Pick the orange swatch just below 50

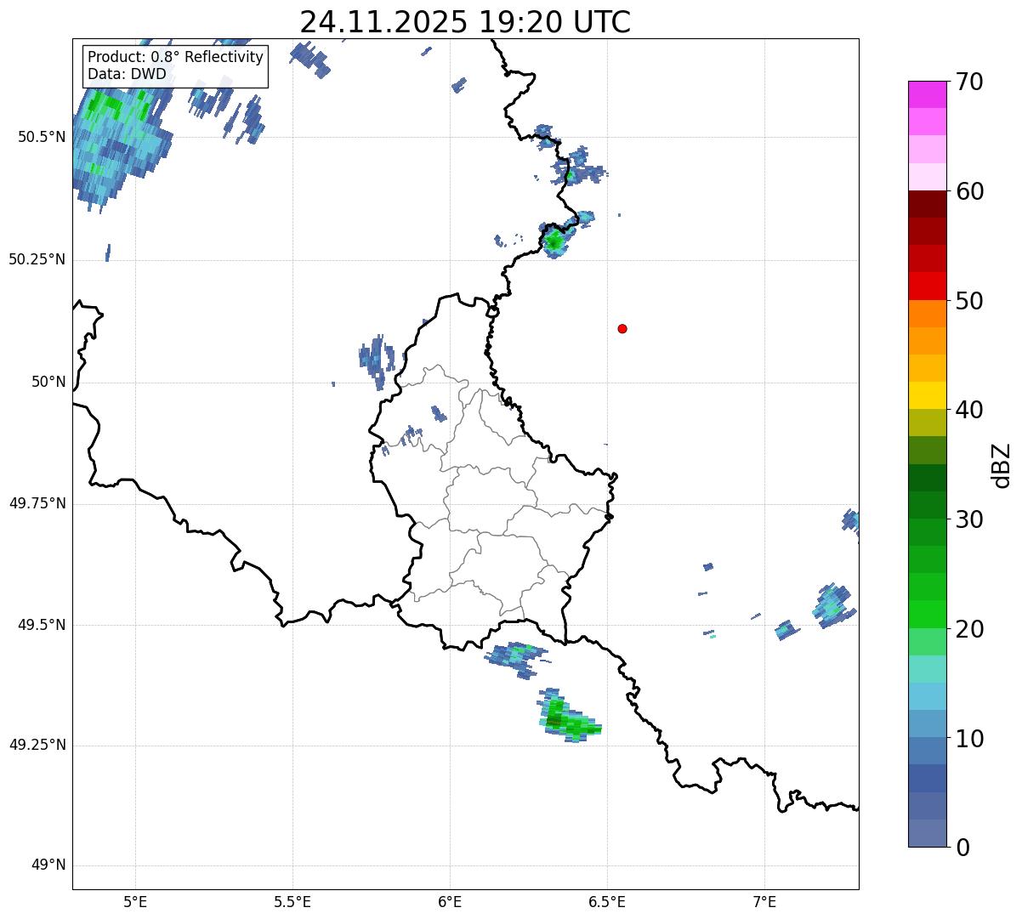[x=927, y=314]
